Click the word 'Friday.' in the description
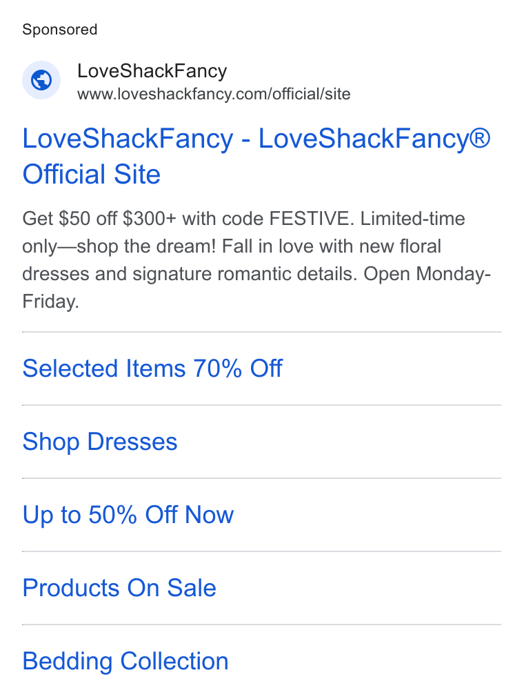 (50, 302)
